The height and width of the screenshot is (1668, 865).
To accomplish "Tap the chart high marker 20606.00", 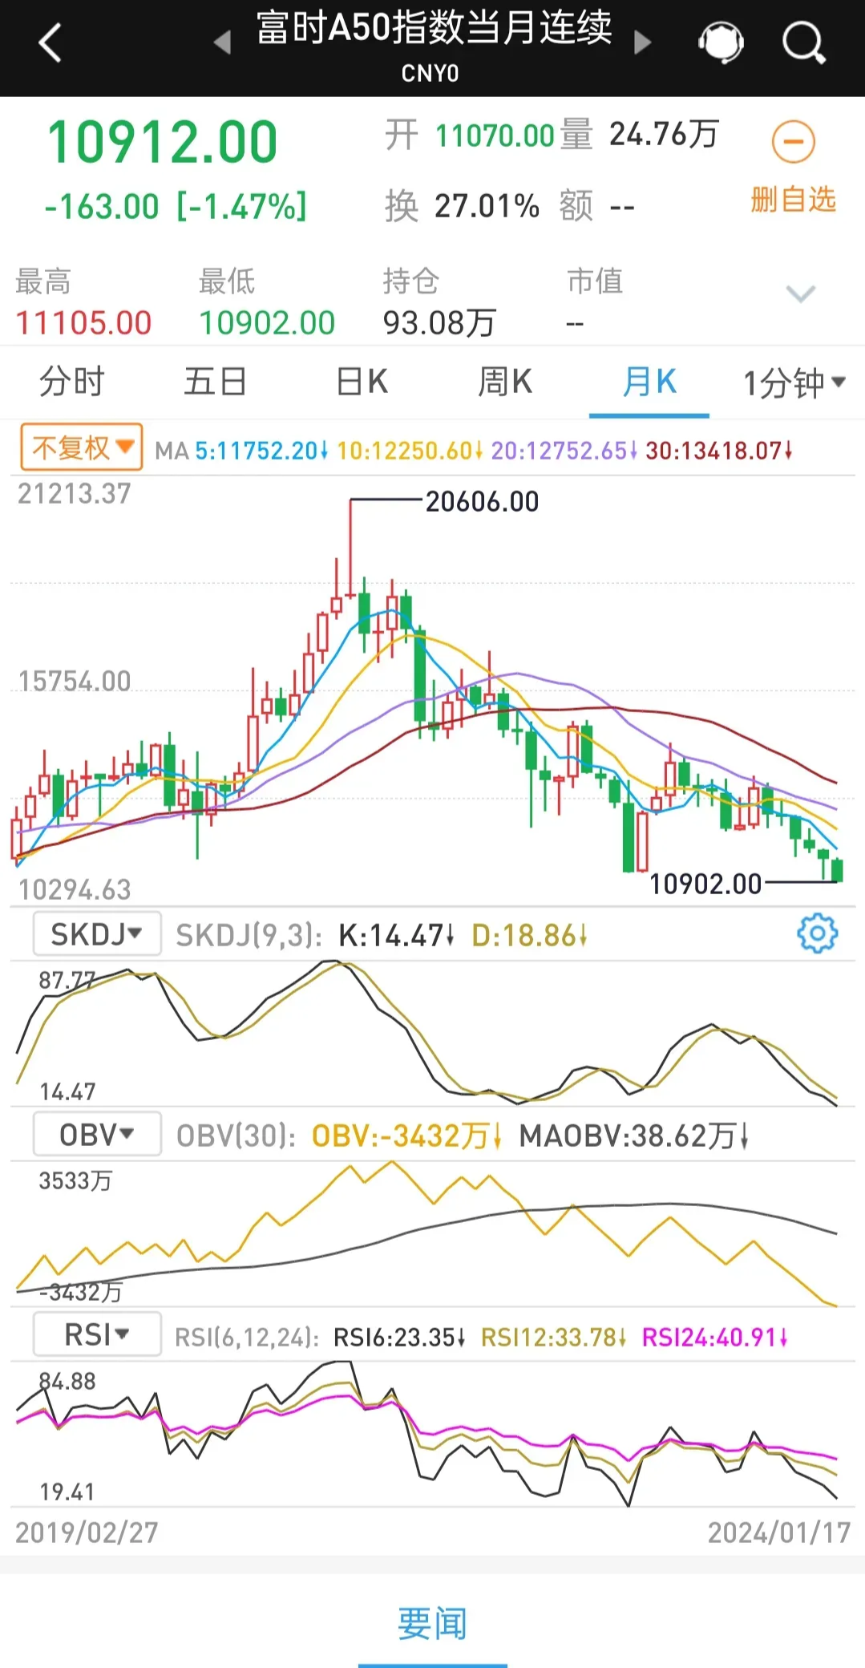I will pyautogui.click(x=483, y=502).
